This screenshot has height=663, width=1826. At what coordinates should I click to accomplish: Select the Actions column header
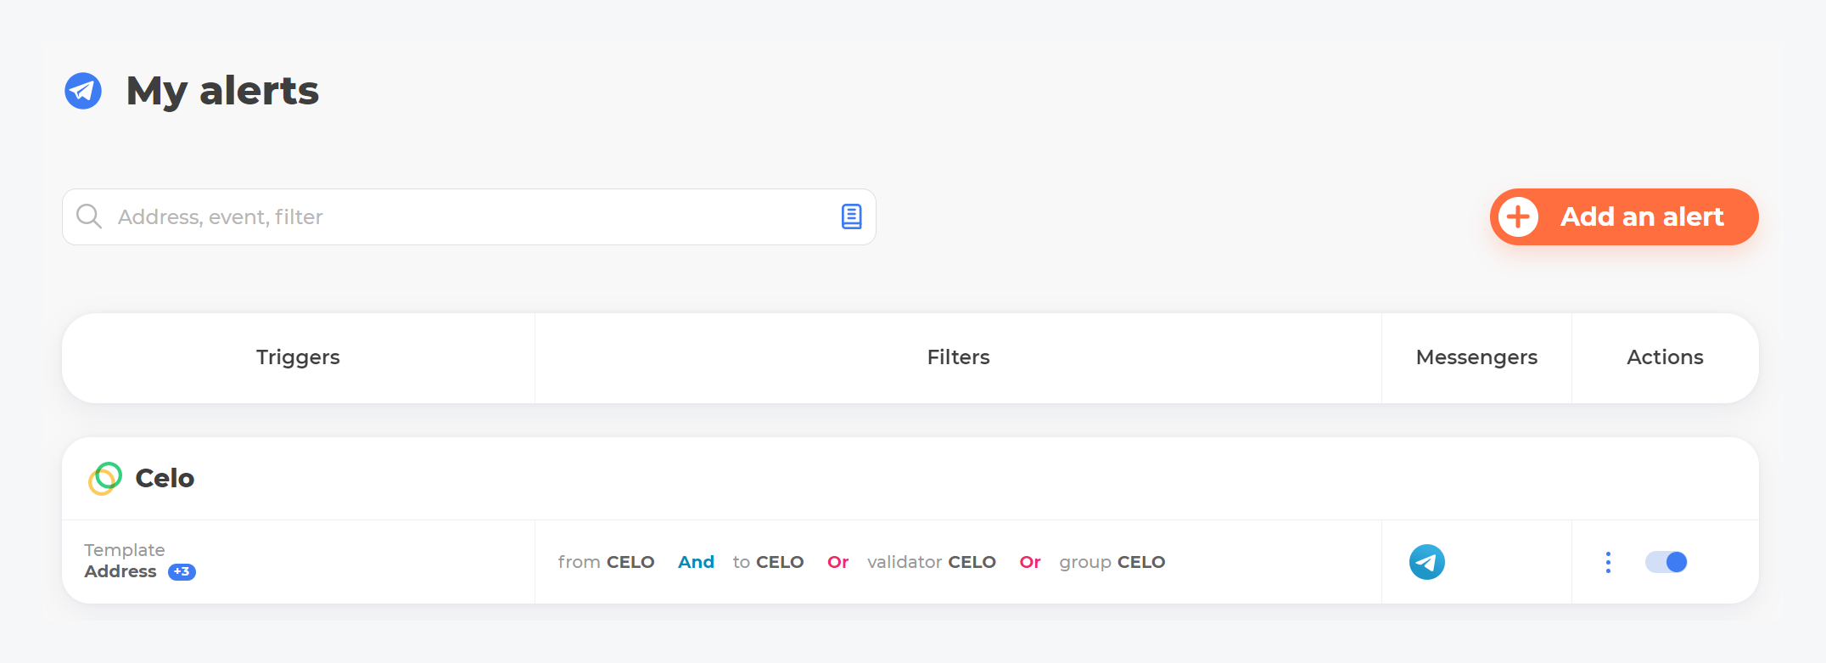pos(1665,357)
